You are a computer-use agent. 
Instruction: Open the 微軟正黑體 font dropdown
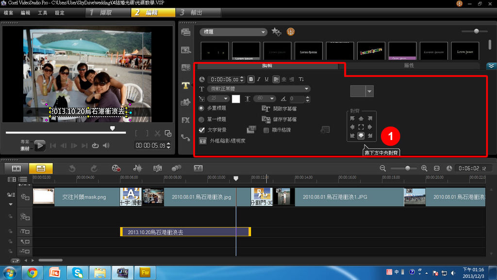tap(259, 88)
